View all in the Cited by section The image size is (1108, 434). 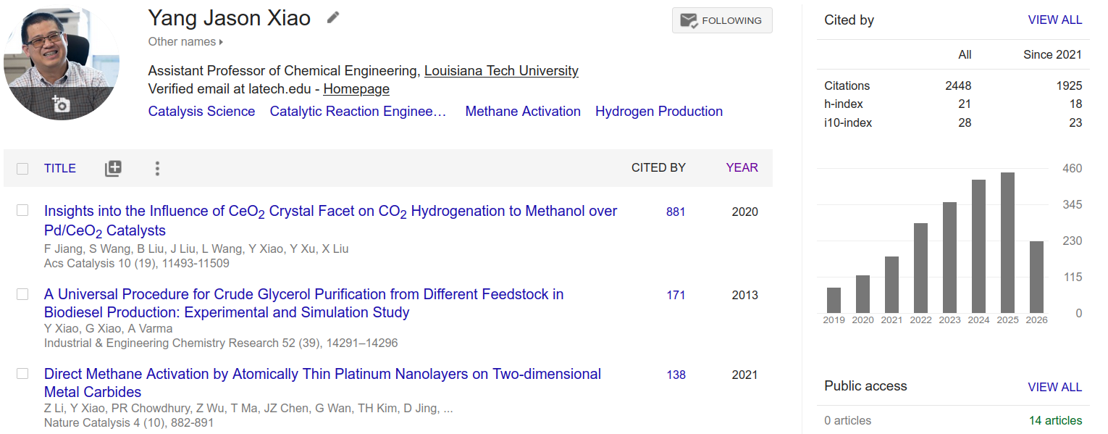click(x=1054, y=20)
